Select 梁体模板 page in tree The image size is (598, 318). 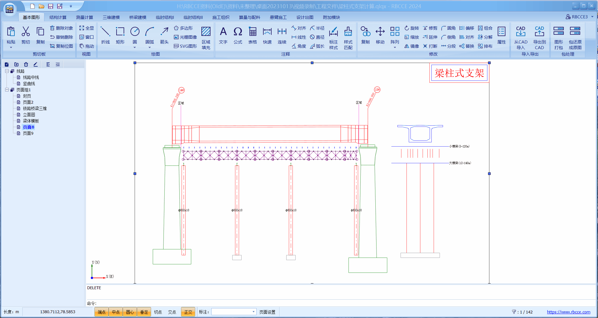click(31, 121)
